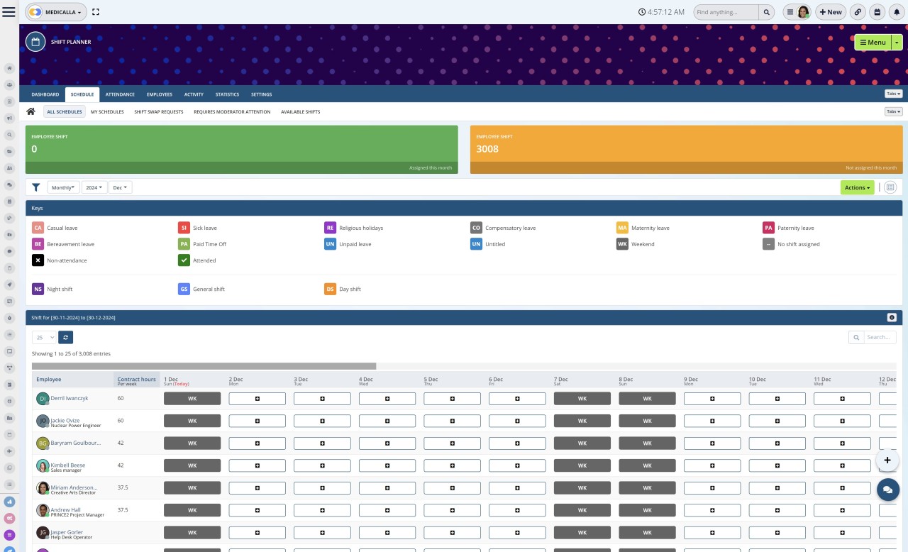Expand the Monthly period dropdown
The image size is (908, 552).
63,187
